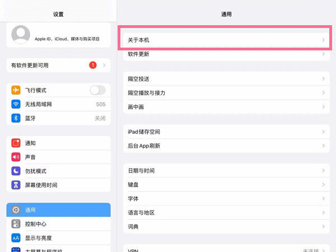Open 软件更新 in the general list
This screenshot has height=252, width=336.
pyautogui.click(x=224, y=54)
